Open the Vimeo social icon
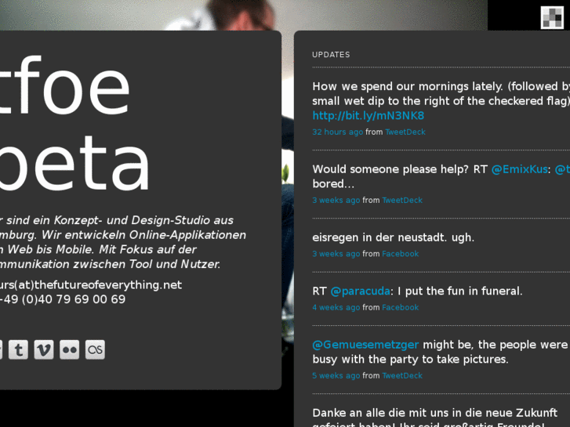The height and width of the screenshot is (427, 570). pos(44,349)
